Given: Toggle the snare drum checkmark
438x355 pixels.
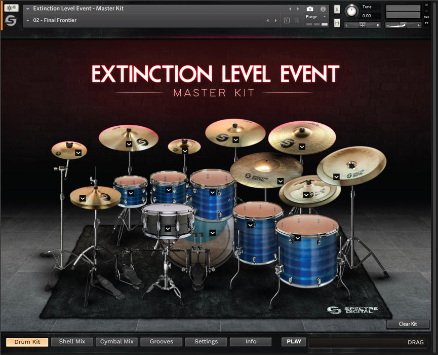Looking at the screenshot, I should (167, 228).
